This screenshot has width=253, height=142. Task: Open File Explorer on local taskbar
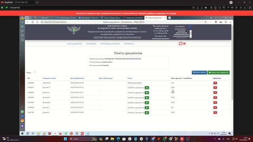tap(112, 139)
